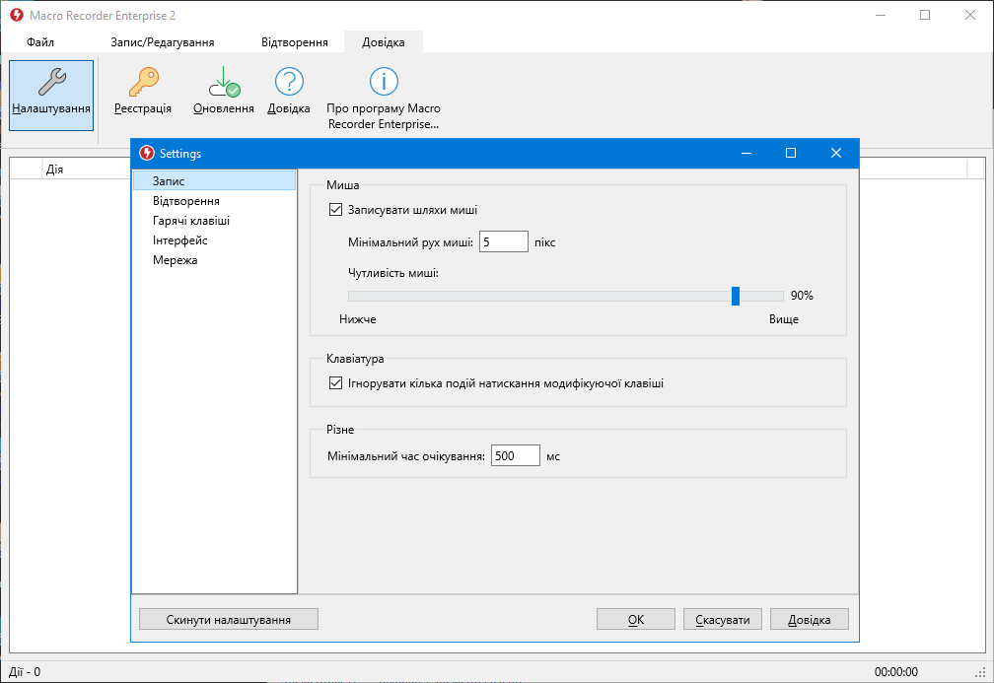Screen dimensions: 994x683
Task: Minimize the Macro Recorder main window
Action: click(881, 15)
